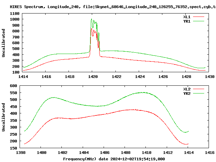Click the 1406 tick label
Screen dimensions: 216x162
(x=105, y=153)
